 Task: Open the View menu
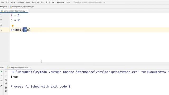pos(13,2)
